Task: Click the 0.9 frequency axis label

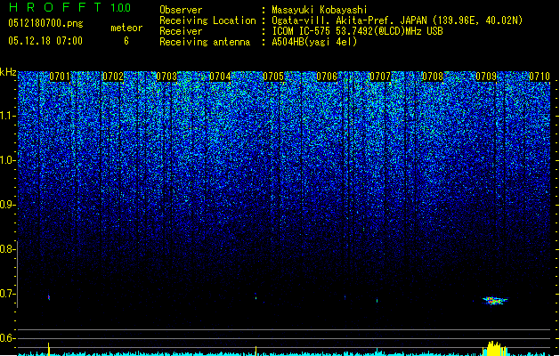Action: (x=7, y=205)
